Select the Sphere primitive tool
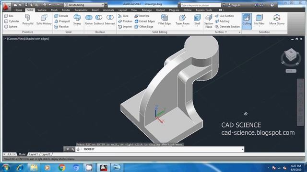 11,27
